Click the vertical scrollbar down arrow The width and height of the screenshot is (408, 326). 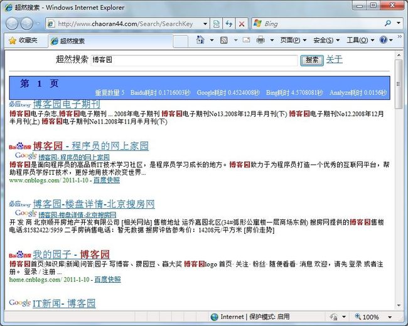coord(399,306)
